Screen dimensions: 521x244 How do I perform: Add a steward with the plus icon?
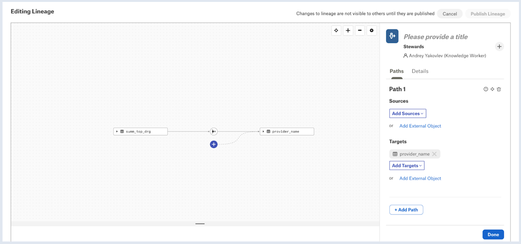[499, 47]
